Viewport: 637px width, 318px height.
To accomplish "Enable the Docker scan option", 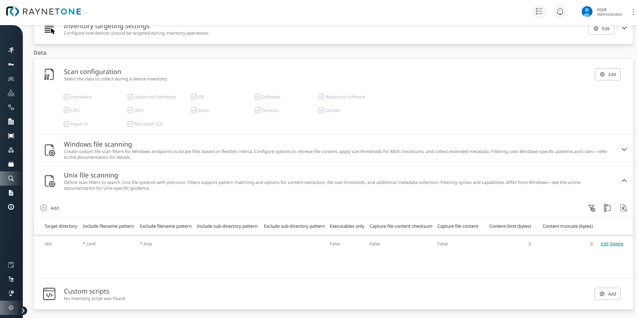I will [x=321, y=110].
